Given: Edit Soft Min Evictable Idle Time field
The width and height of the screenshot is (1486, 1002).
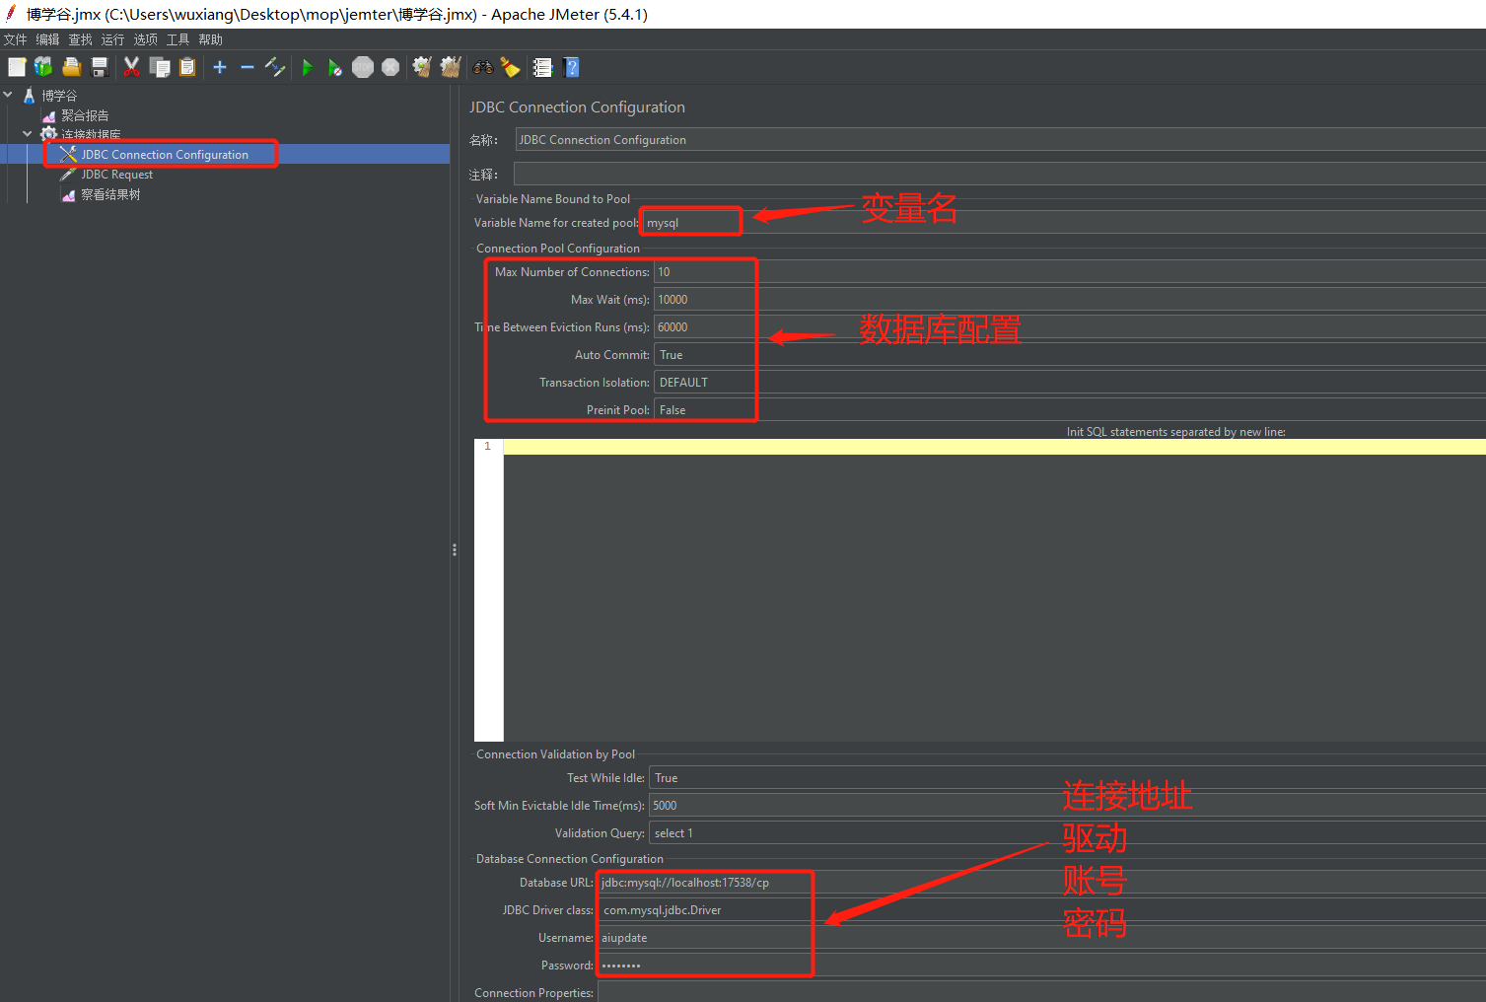Looking at the screenshot, I should (1067, 806).
